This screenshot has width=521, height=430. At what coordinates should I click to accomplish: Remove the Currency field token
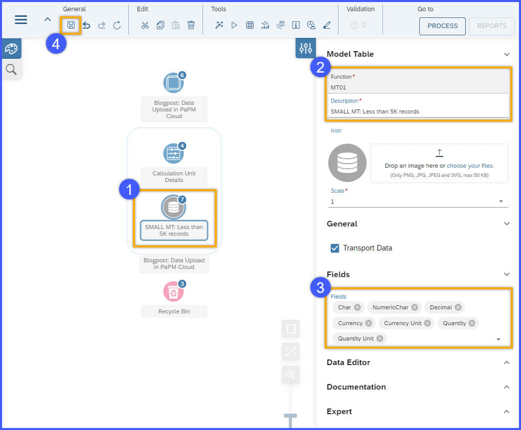click(369, 323)
